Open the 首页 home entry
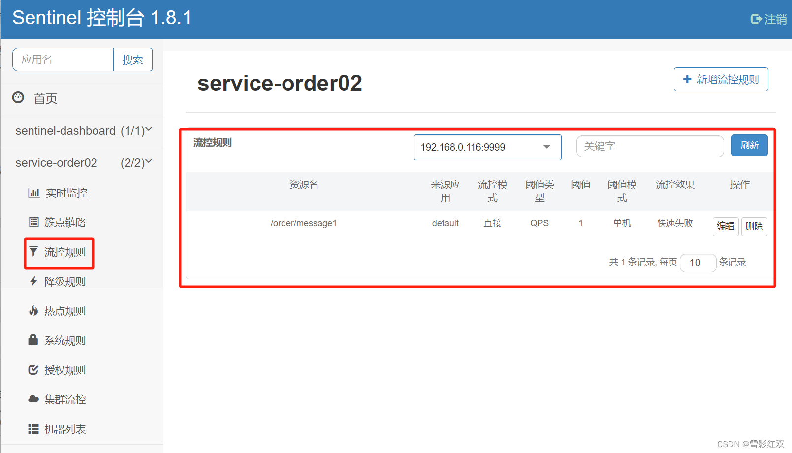The width and height of the screenshot is (792, 453). pos(45,99)
